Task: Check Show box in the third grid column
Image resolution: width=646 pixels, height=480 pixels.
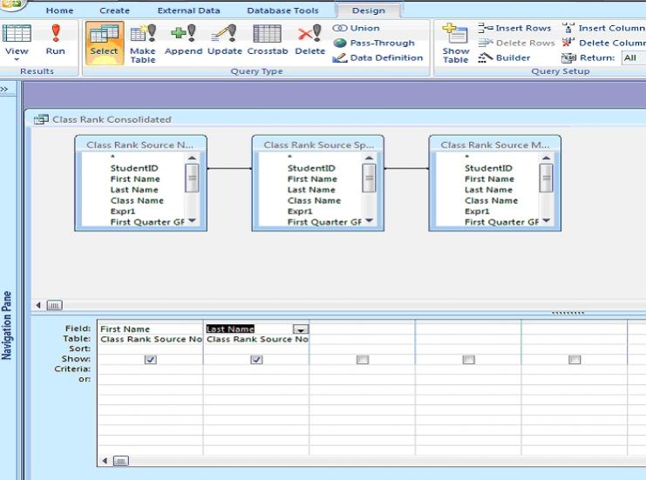Action: coord(363,360)
